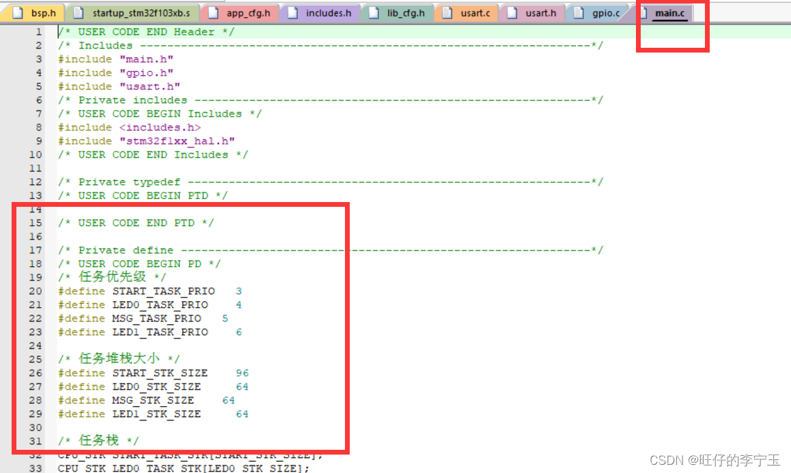Viewport: 791px width, 473px height.
Task: Select the gpio.c tab
Action: coord(598,13)
